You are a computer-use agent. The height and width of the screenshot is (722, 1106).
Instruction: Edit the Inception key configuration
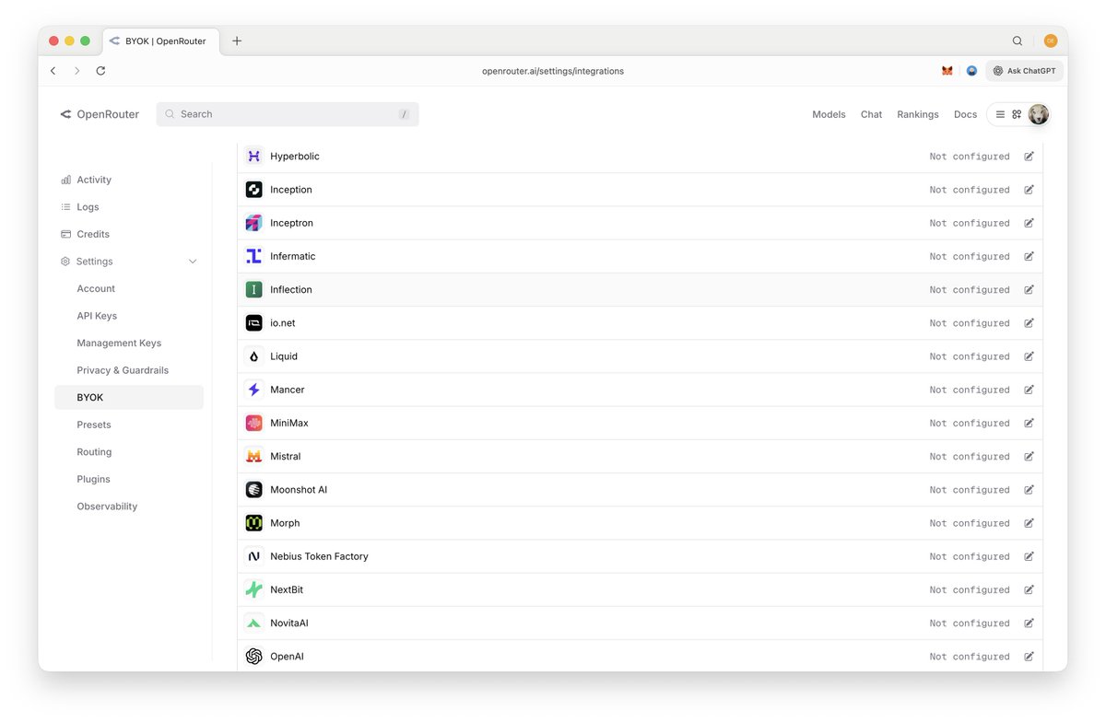(x=1029, y=190)
